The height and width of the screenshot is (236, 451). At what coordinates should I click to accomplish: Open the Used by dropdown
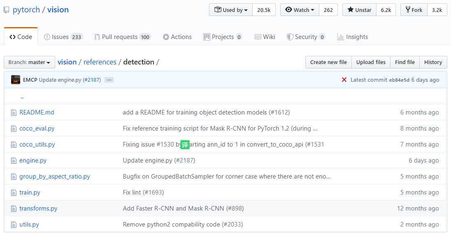point(231,10)
